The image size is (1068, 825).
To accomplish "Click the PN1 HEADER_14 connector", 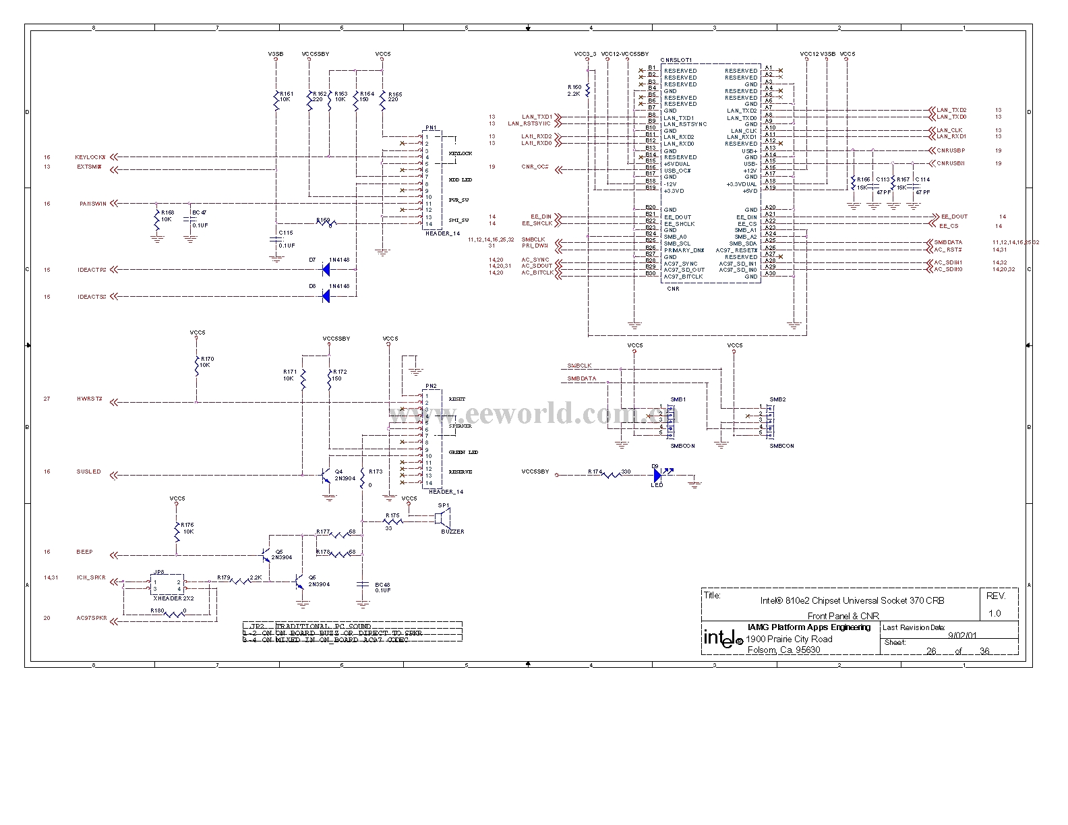I will (432, 180).
